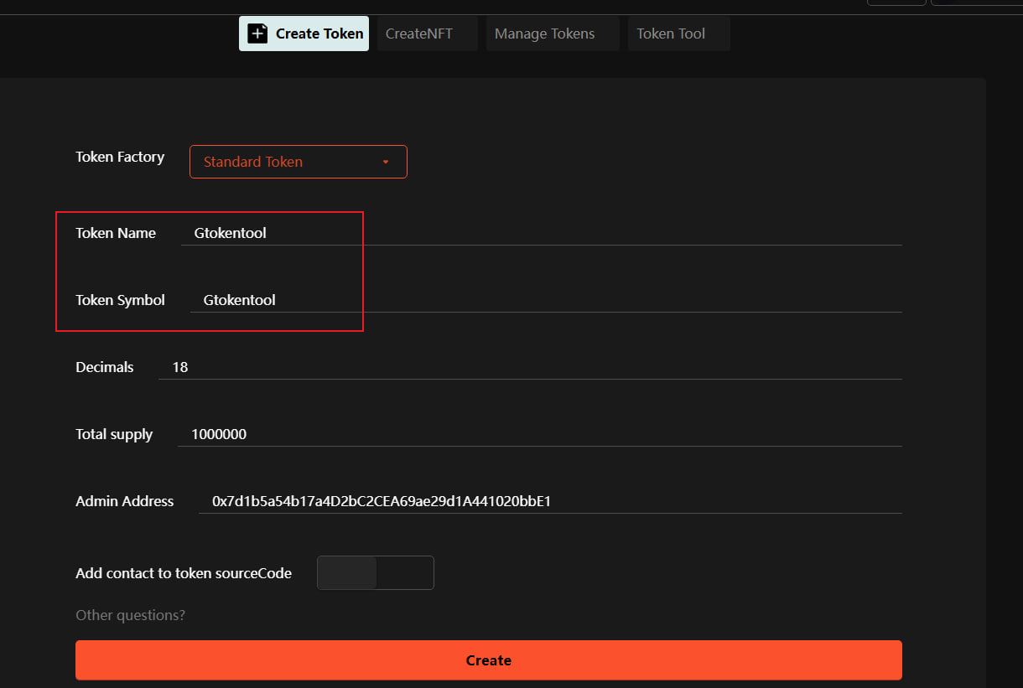Click the Token Name field containing Gtokentool
This screenshot has height=688, width=1023.
click(x=541, y=233)
